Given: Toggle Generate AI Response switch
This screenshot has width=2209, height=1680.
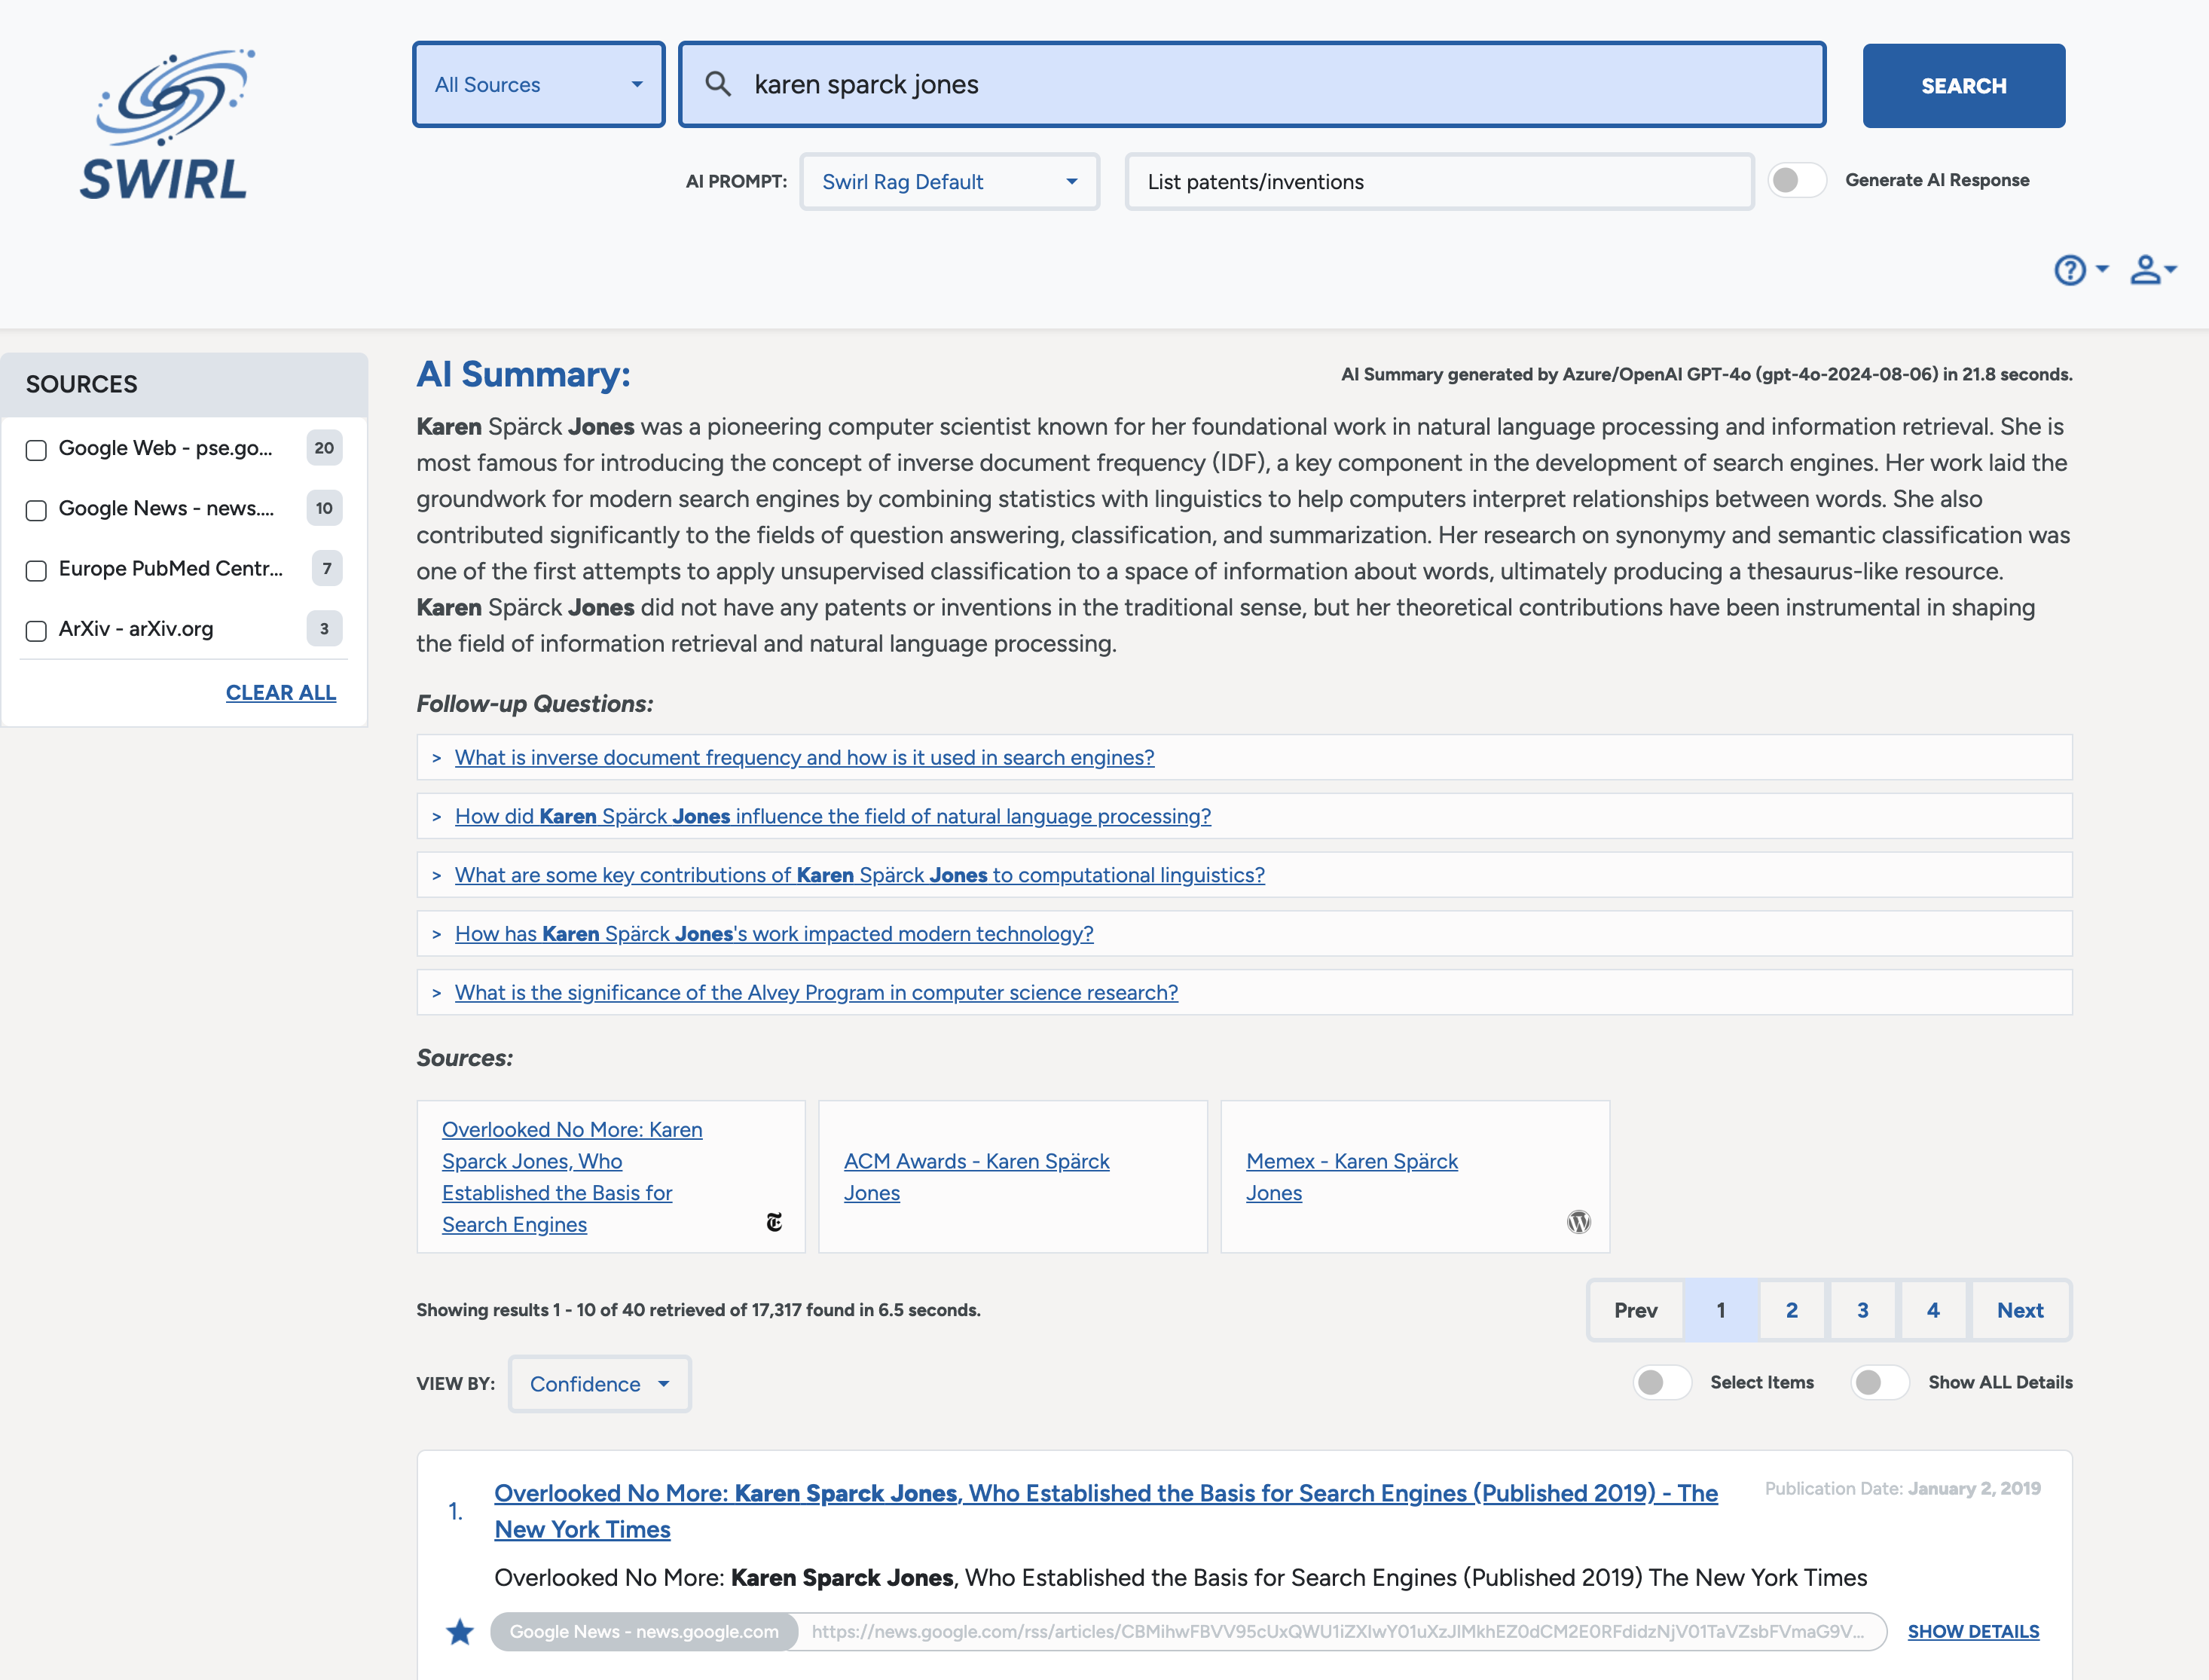Looking at the screenshot, I should 1797,180.
